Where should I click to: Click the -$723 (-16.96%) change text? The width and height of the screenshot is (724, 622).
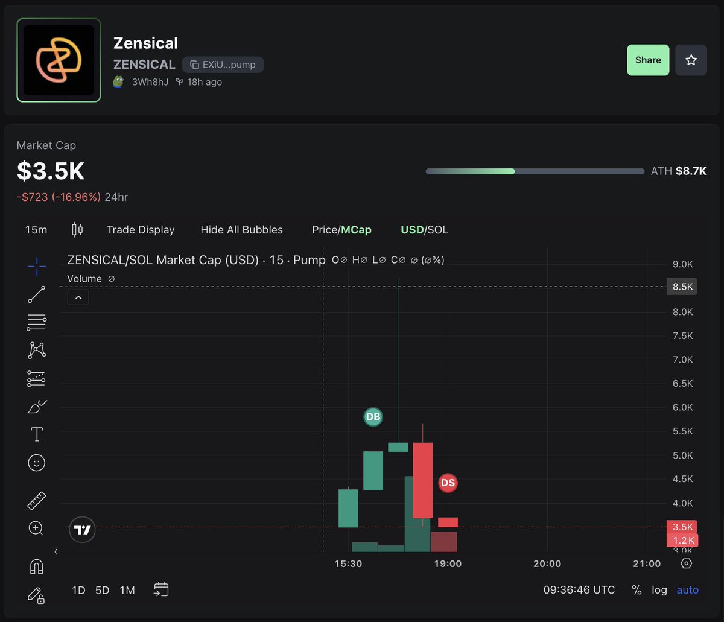59,197
